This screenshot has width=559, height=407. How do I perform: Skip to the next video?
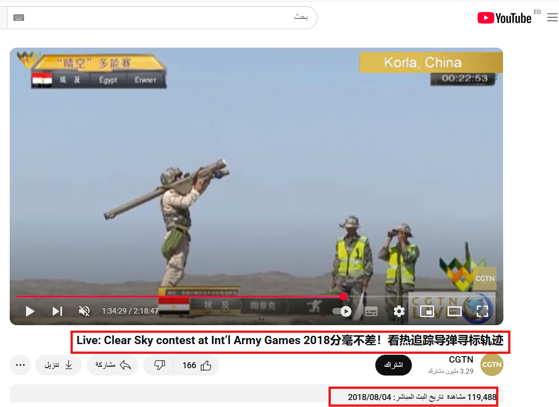click(x=57, y=311)
